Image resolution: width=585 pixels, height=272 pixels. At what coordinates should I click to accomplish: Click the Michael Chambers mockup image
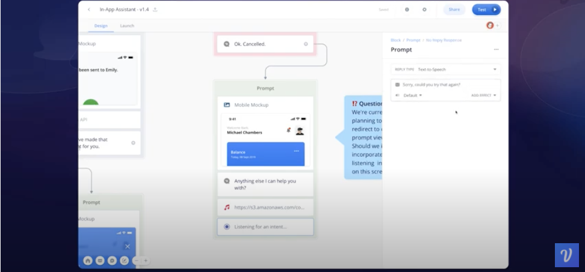(x=265, y=140)
